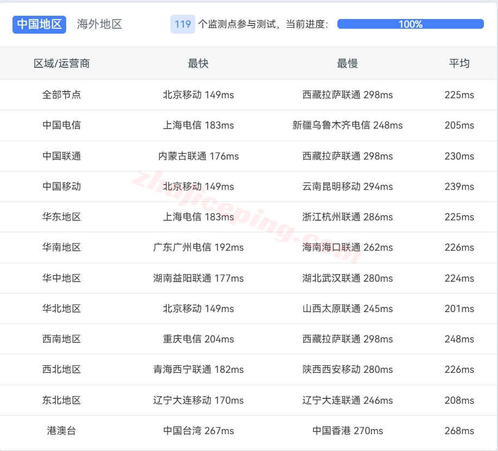This screenshot has width=498, height=451.
Task: Click 辽宁大连移动 170ms cell
Action: click(x=198, y=400)
